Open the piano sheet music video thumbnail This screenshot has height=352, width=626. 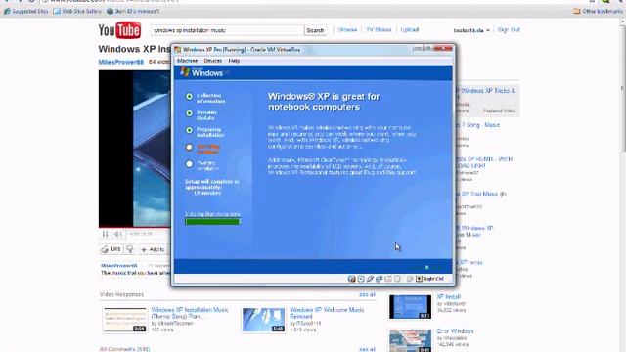124,320
